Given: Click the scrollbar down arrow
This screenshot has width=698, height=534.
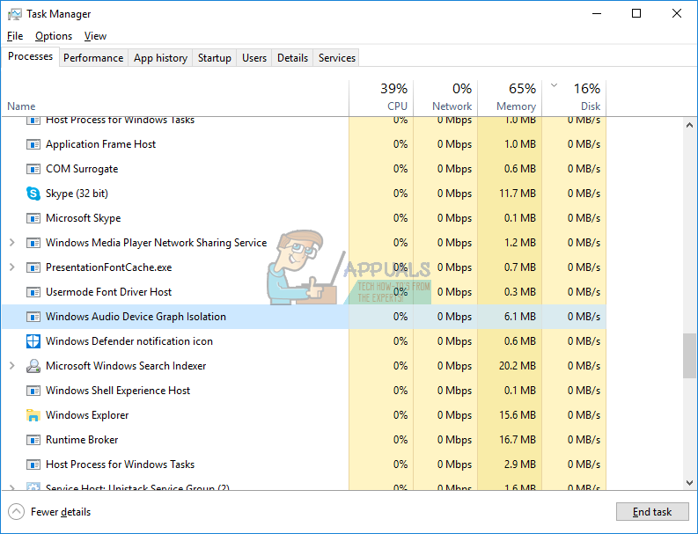Looking at the screenshot, I should [689, 483].
